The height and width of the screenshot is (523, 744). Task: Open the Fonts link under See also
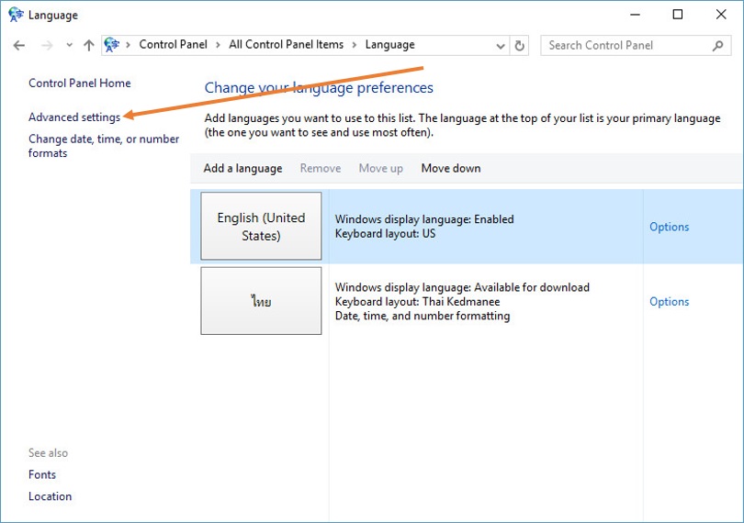[x=42, y=475]
